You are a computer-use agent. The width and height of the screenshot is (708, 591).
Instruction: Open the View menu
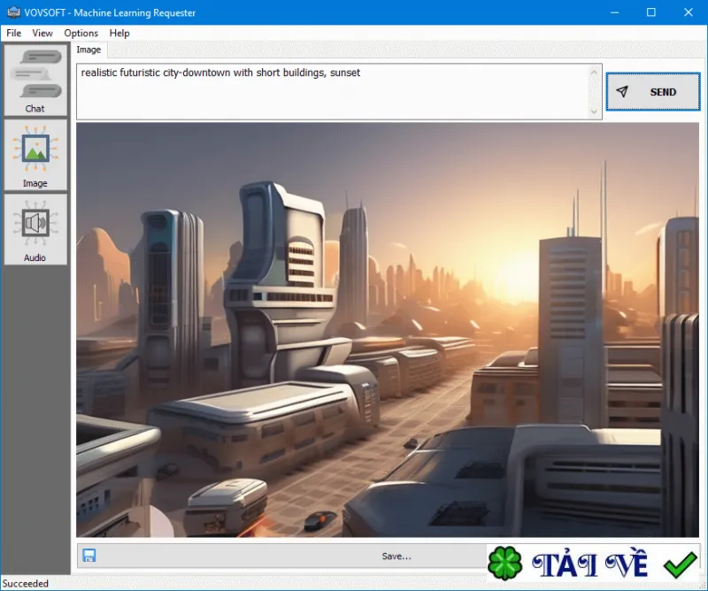tap(42, 33)
